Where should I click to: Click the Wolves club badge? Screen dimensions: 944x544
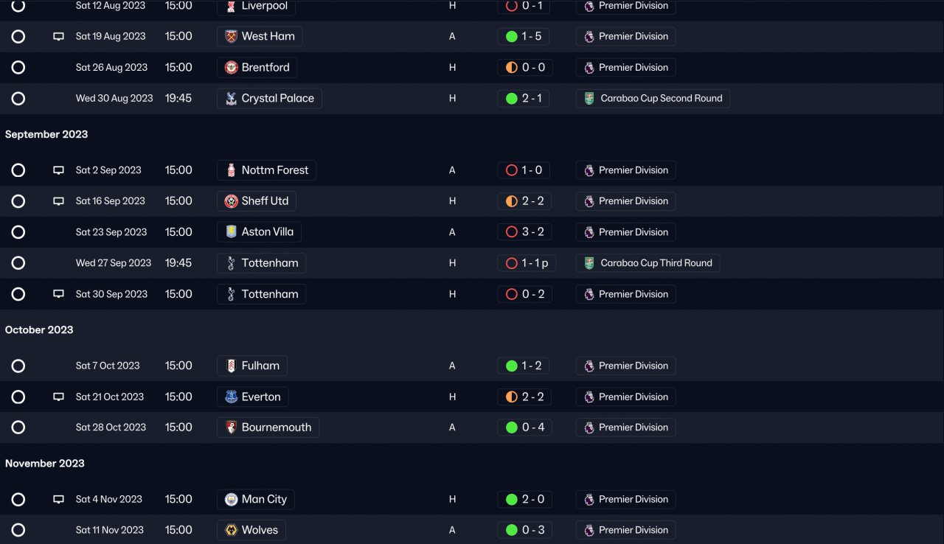point(231,530)
